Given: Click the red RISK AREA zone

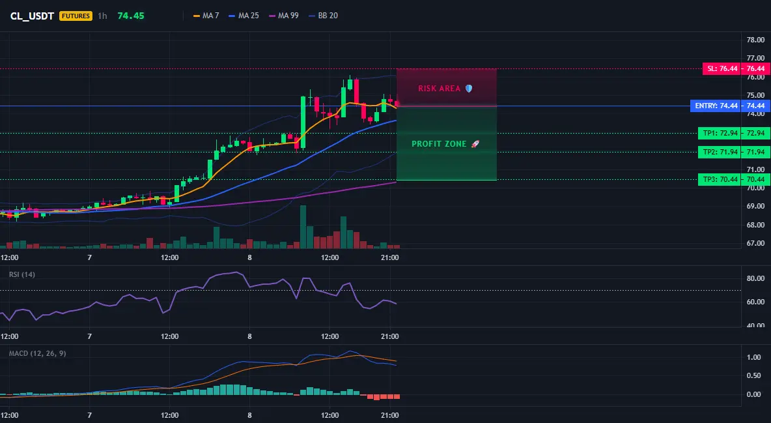Looking at the screenshot, I should point(447,87).
